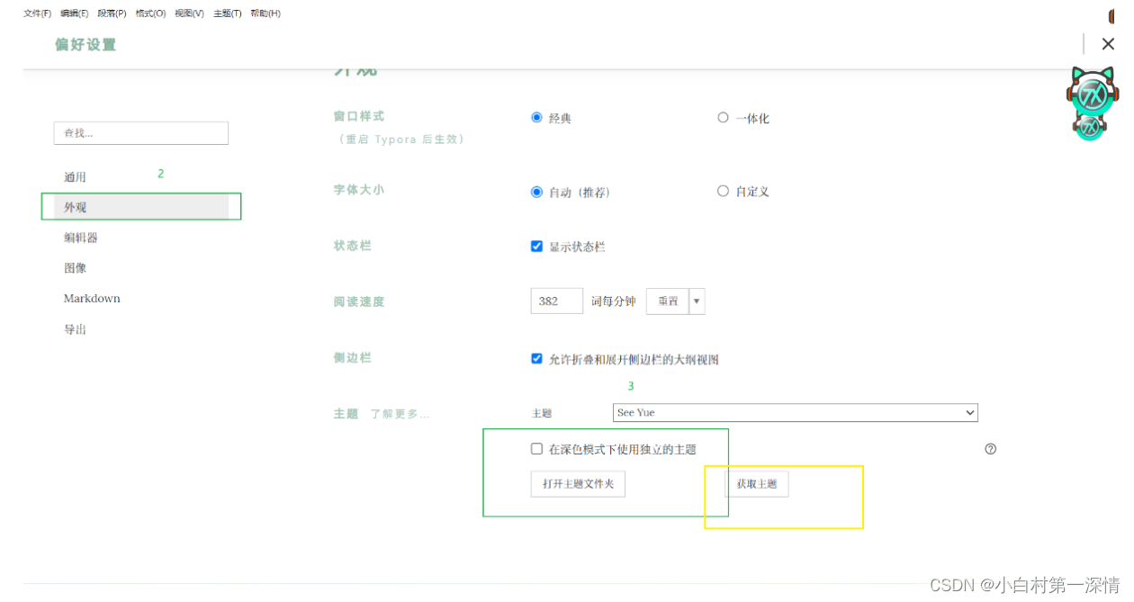Click the reading speed field showing 382

point(557,301)
